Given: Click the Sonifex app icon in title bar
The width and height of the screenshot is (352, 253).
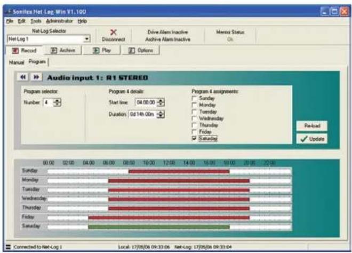Looking at the screenshot, I should [x=9, y=11].
